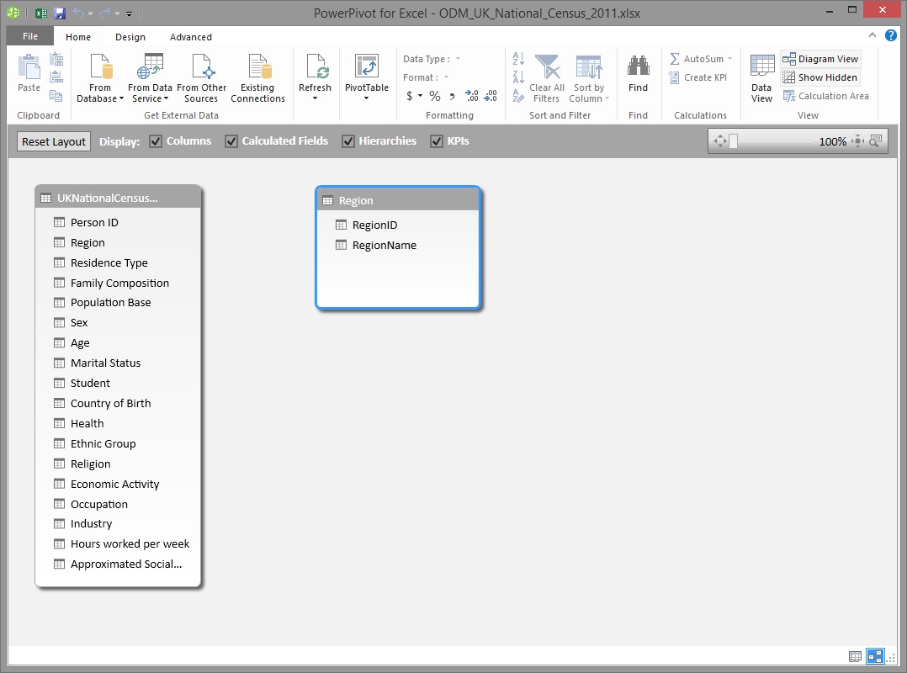Click the Reset Layout button
This screenshot has width=907, height=673.
[x=54, y=141]
